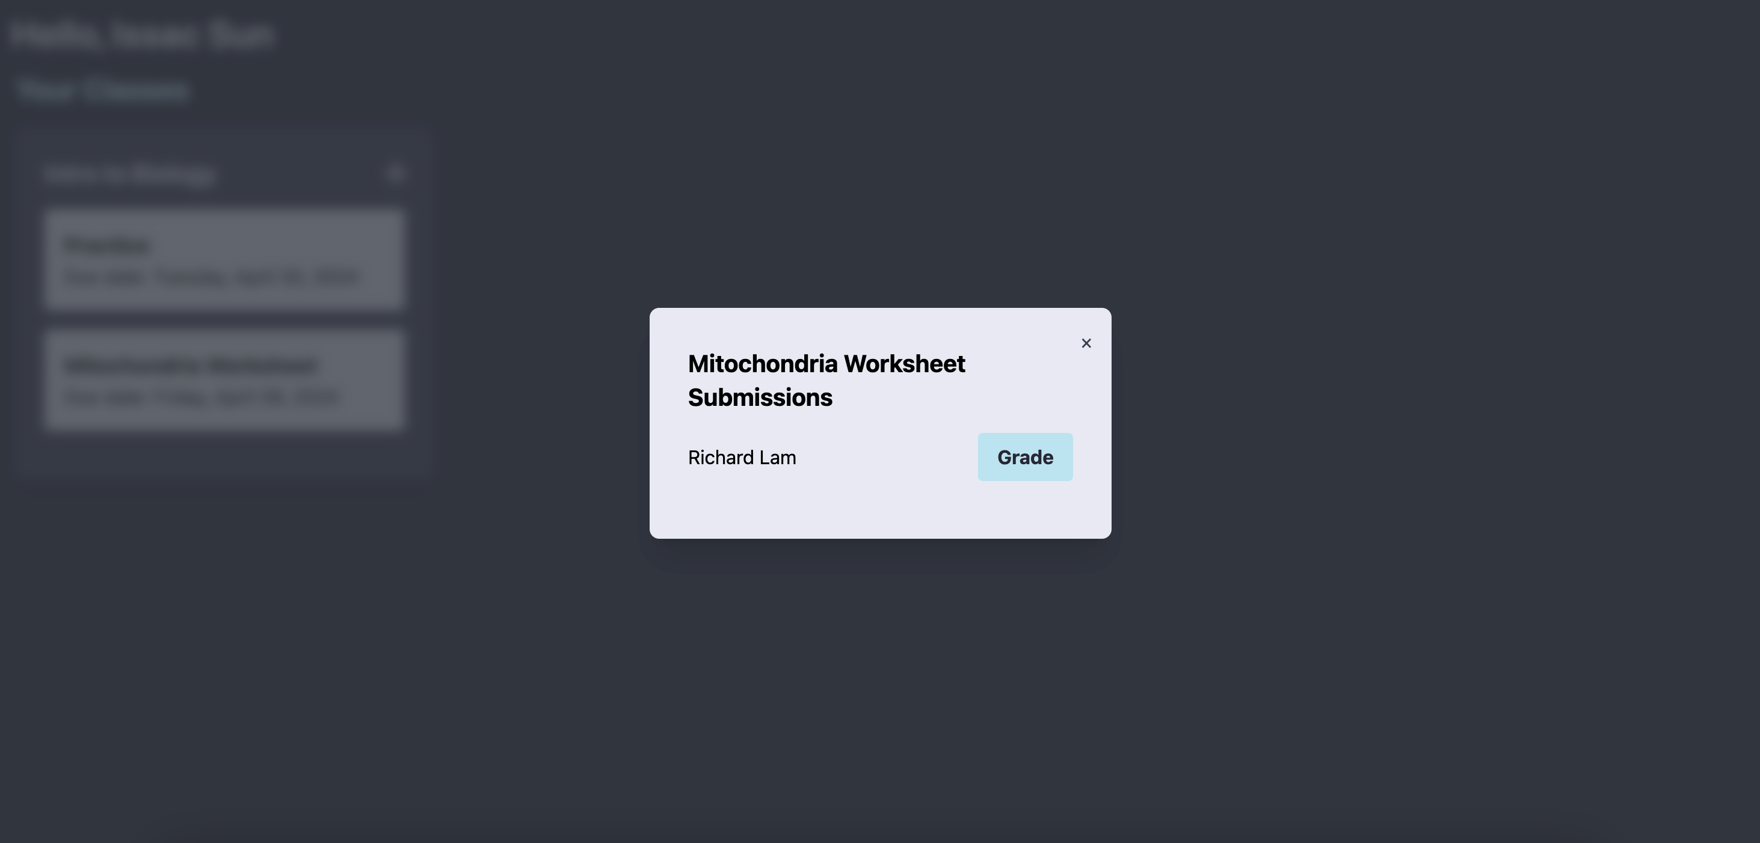Image resolution: width=1760 pixels, height=843 pixels.
Task: Click the word Mitochondria in the dialog title
Action: [x=763, y=364]
